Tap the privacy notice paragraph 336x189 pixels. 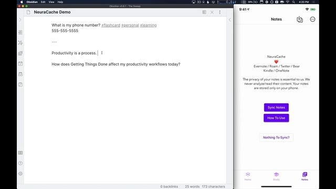[x=276, y=84]
